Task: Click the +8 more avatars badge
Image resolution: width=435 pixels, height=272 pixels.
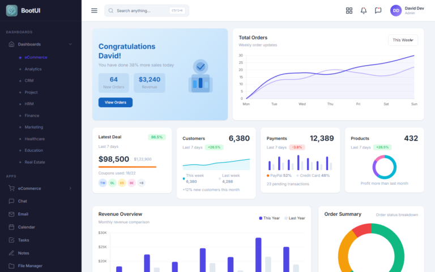Action: tap(141, 183)
